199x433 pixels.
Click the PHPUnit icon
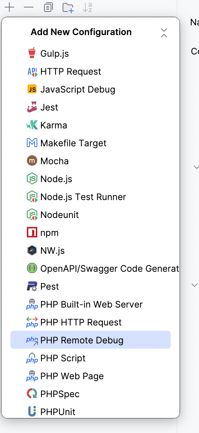click(x=32, y=411)
